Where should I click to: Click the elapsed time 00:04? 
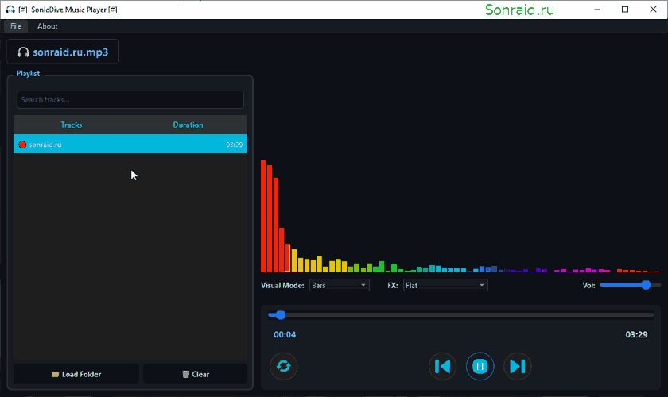pos(285,334)
